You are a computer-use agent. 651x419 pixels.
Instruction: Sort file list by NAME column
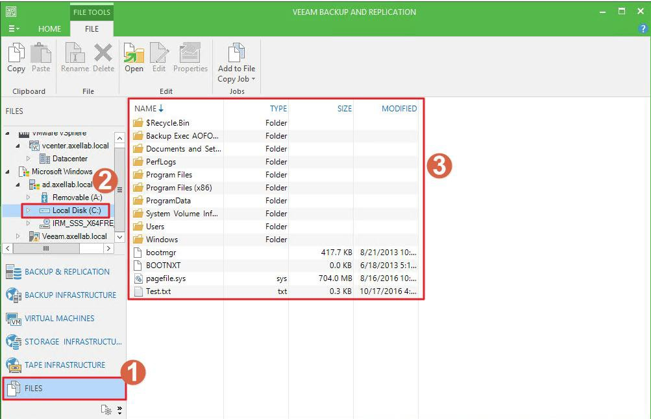click(x=145, y=109)
